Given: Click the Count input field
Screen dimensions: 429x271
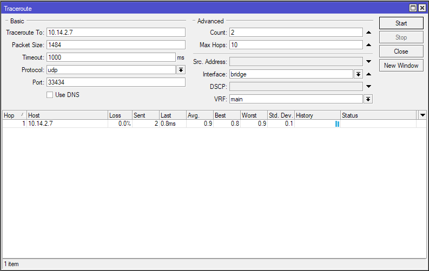Looking at the screenshot, I should pyautogui.click(x=296, y=33).
